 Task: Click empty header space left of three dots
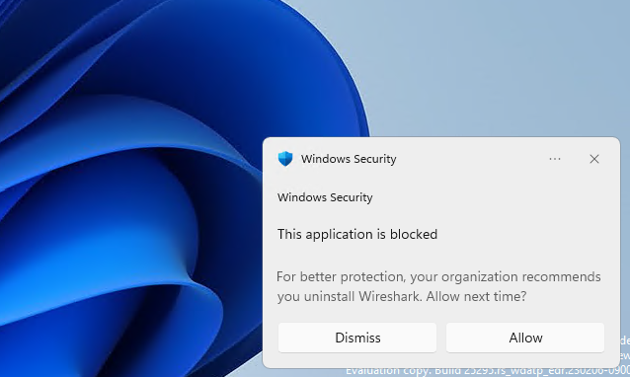point(470,159)
